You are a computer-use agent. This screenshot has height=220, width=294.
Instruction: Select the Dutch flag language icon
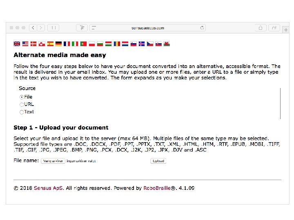pos(125,44)
